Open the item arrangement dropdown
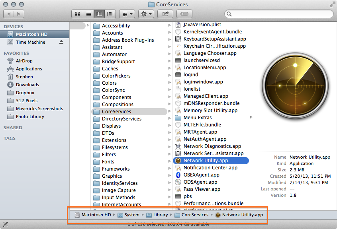Image resolution: width=337 pixels, height=229 pixels. (127, 14)
